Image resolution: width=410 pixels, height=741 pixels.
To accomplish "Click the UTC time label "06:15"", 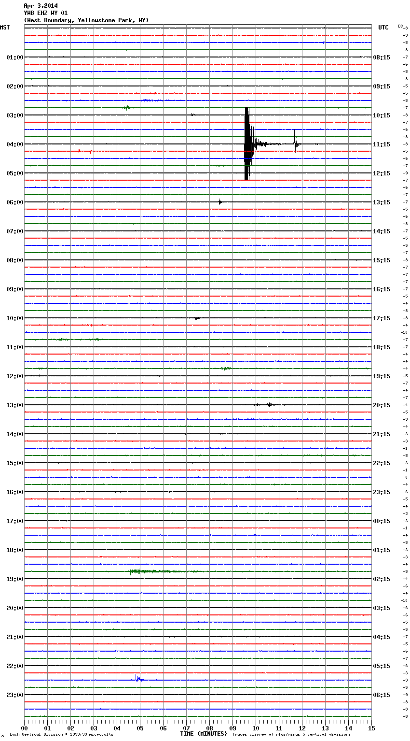I will [x=382, y=695].
